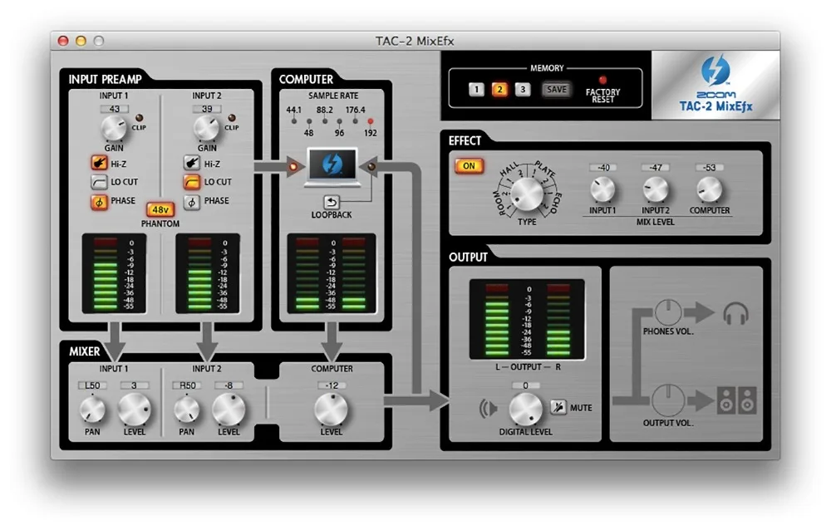Click the Input 1 preamp level meter
The width and height of the screenshot is (831, 530).
114,273
